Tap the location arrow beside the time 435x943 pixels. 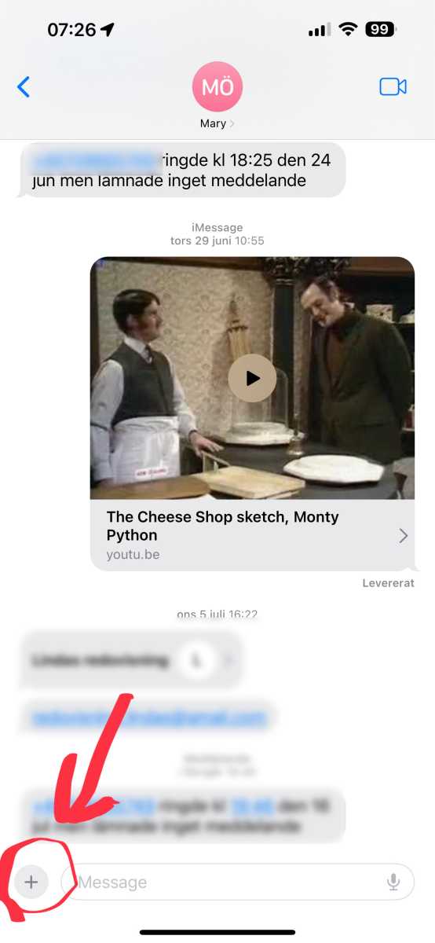[x=108, y=30]
